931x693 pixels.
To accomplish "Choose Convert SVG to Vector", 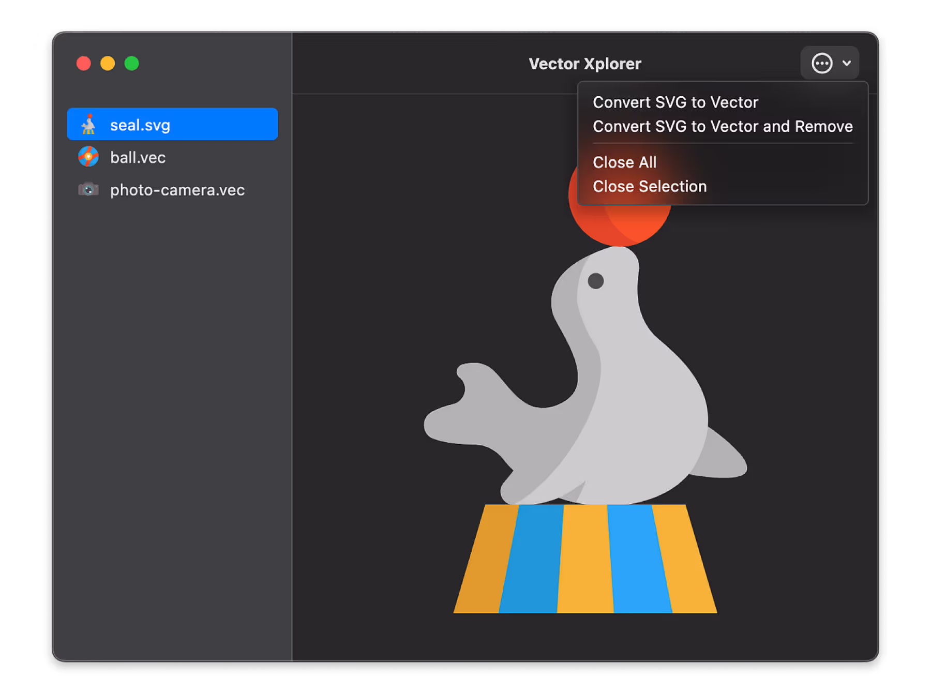I will [x=675, y=102].
